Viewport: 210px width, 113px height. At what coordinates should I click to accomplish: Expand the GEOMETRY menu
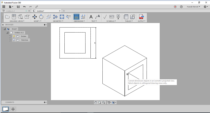coord(58,21)
